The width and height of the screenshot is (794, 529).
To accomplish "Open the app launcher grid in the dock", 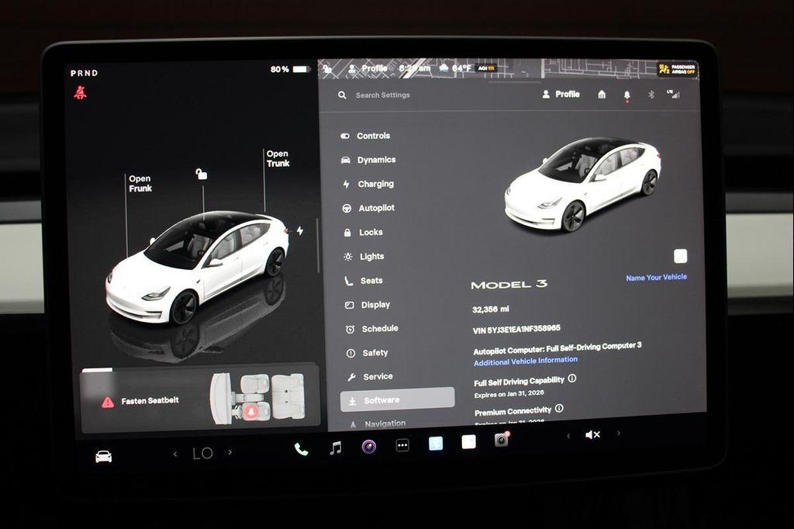I will point(402,445).
